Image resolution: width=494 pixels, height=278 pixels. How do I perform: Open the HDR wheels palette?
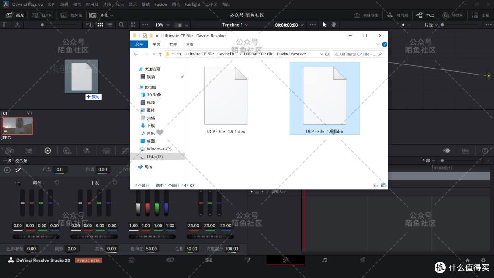tap(67, 151)
